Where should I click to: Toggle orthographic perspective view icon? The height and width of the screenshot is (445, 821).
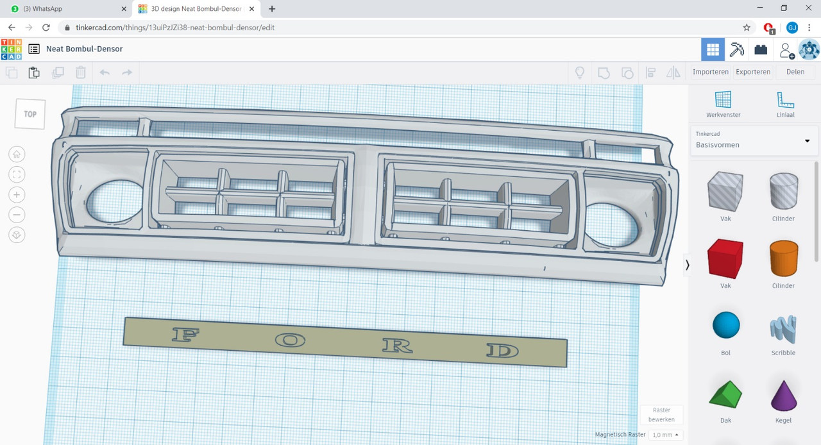17,235
